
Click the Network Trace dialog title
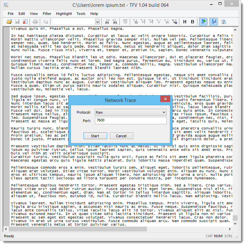point(120,100)
